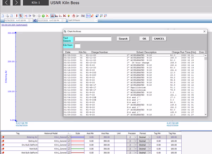
Task: Click the pin icon on Entering Air row
Action: click(x=3, y=137)
